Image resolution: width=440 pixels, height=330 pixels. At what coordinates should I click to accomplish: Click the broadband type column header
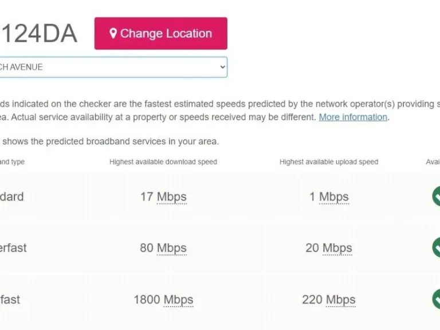coord(12,162)
